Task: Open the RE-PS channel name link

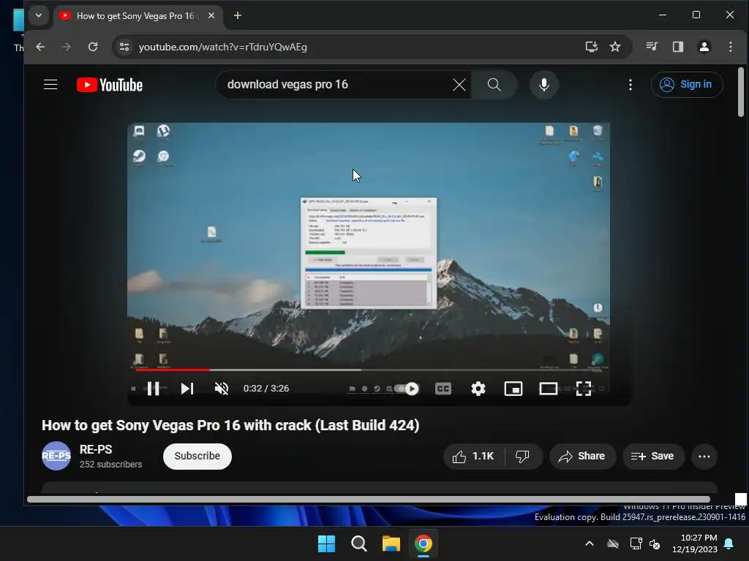Action: (x=96, y=449)
